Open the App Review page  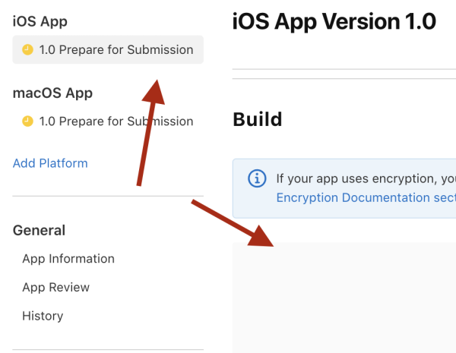56,288
